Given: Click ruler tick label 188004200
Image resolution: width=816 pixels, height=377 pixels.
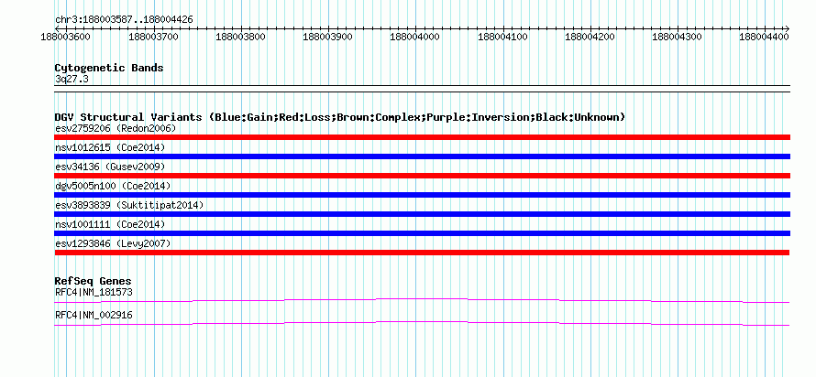Looking at the screenshot, I should tap(590, 37).
